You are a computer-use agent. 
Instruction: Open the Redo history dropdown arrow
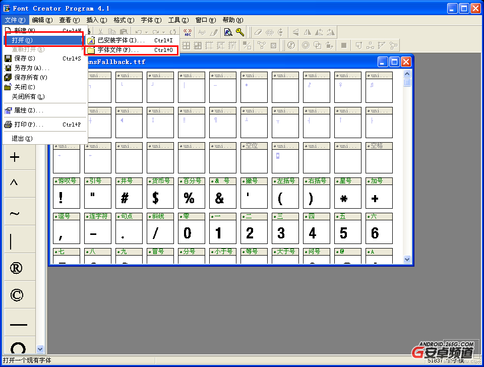point(163,32)
